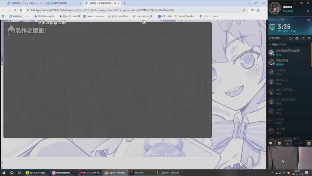Search the League friend list

coord(309,38)
